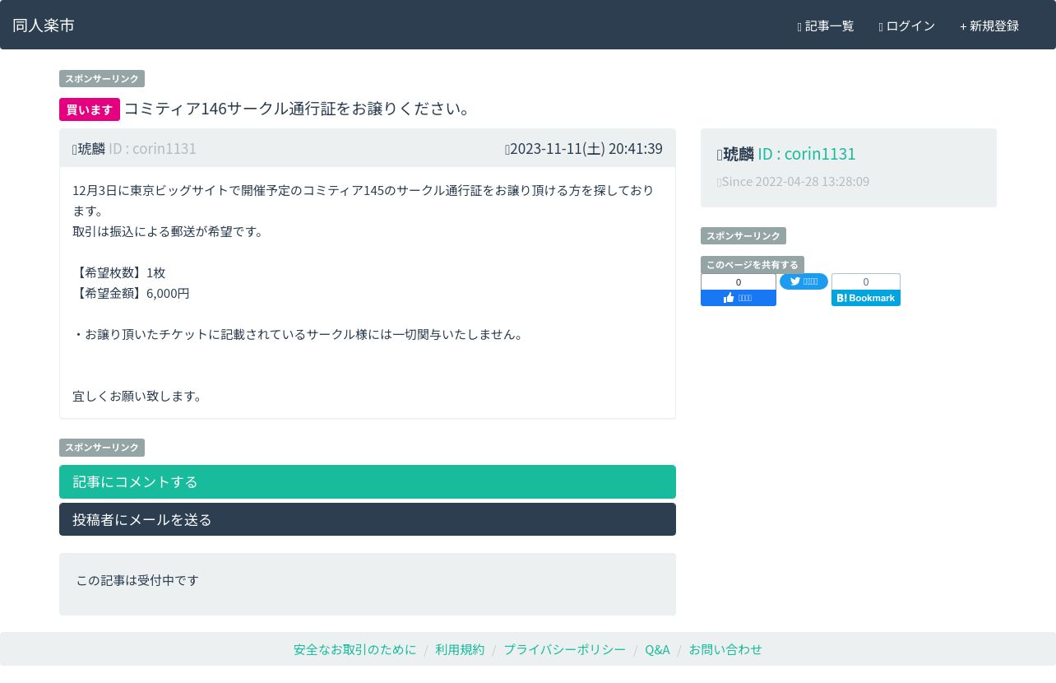Click the article title コミティア146サークル通行証をお譲りください。
Viewport: 1056px width, 683px height.
click(x=298, y=109)
